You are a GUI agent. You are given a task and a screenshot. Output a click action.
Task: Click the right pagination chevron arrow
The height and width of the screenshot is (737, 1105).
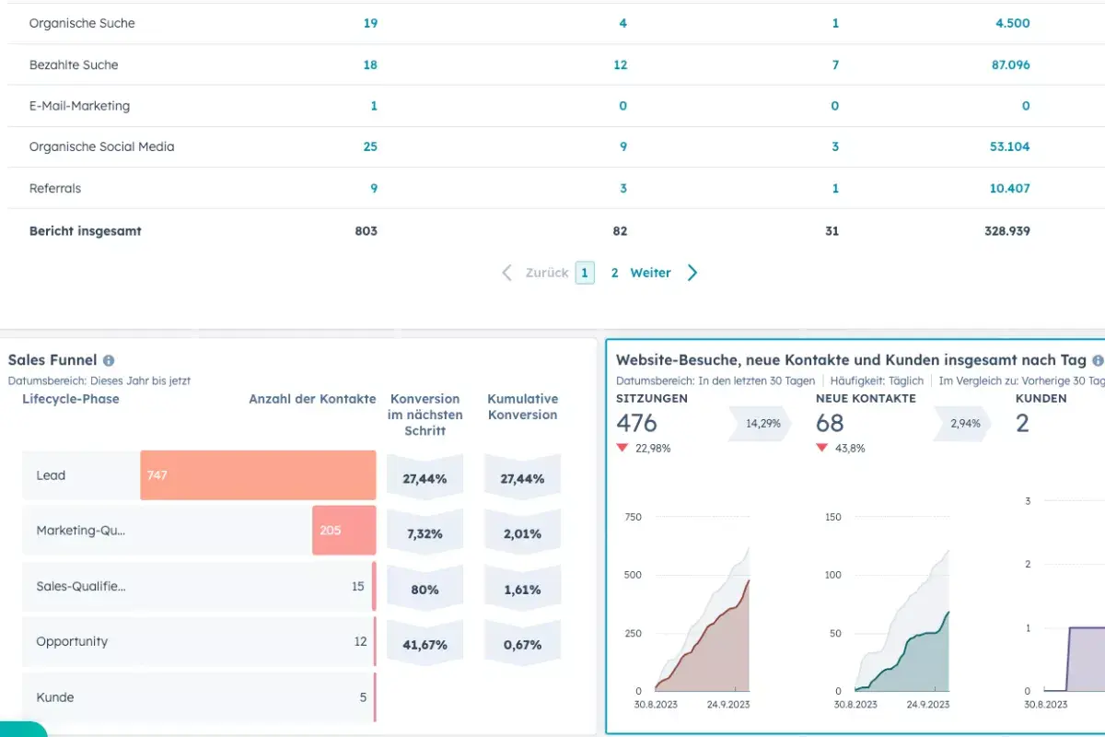tap(692, 273)
